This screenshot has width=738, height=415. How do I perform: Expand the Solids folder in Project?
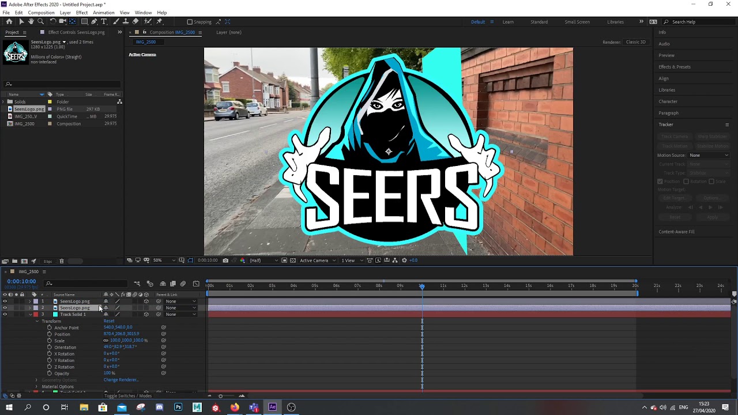click(4, 102)
